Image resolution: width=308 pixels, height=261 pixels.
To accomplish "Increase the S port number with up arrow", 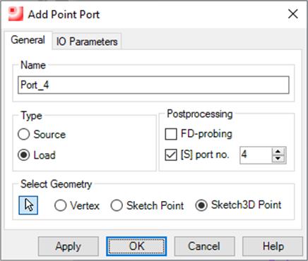I will click(278, 152).
